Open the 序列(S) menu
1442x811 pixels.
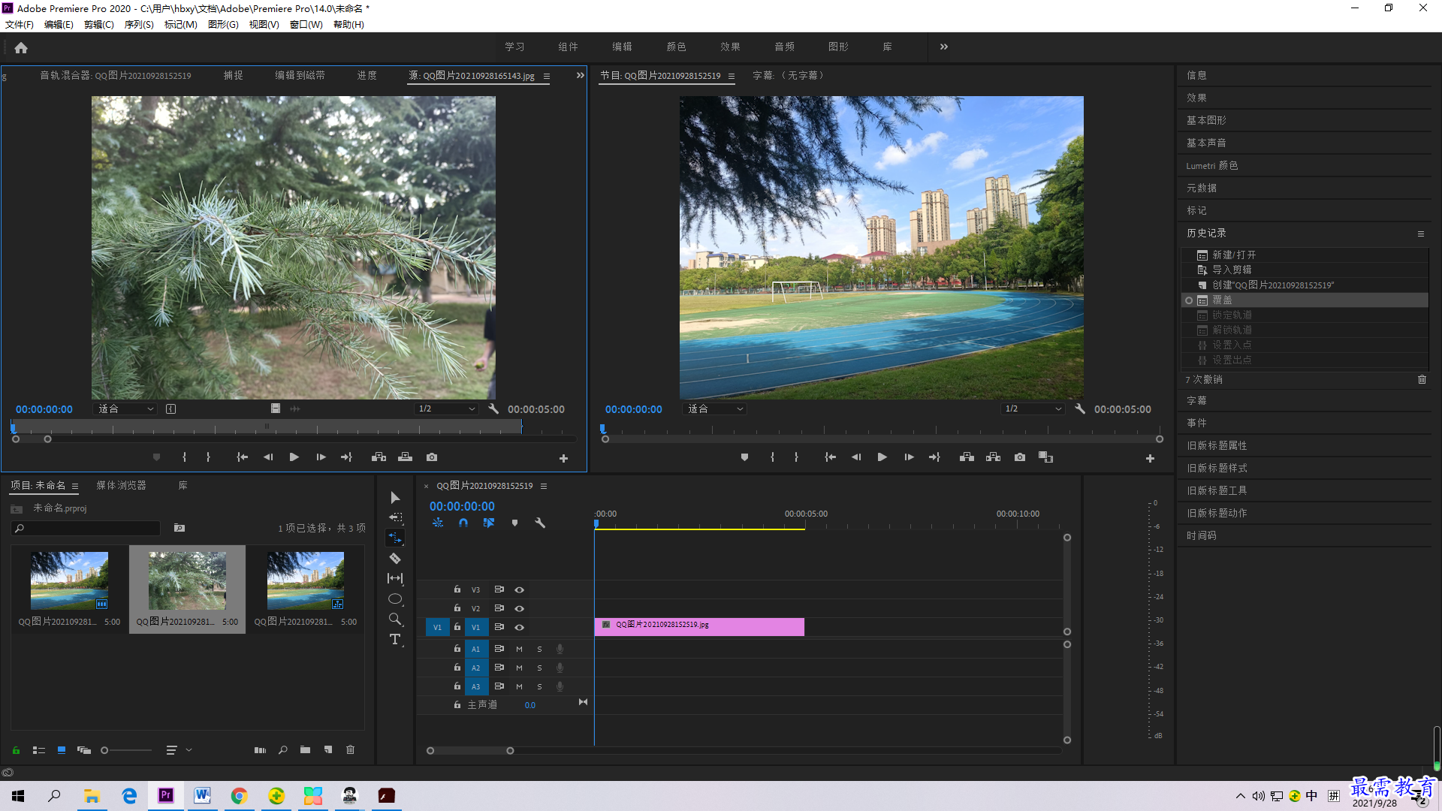coord(139,25)
